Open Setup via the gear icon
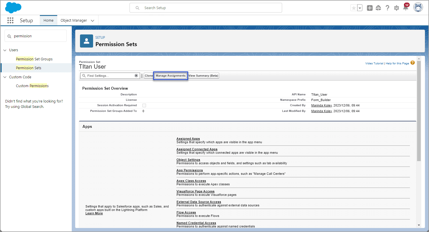 coord(397,8)
